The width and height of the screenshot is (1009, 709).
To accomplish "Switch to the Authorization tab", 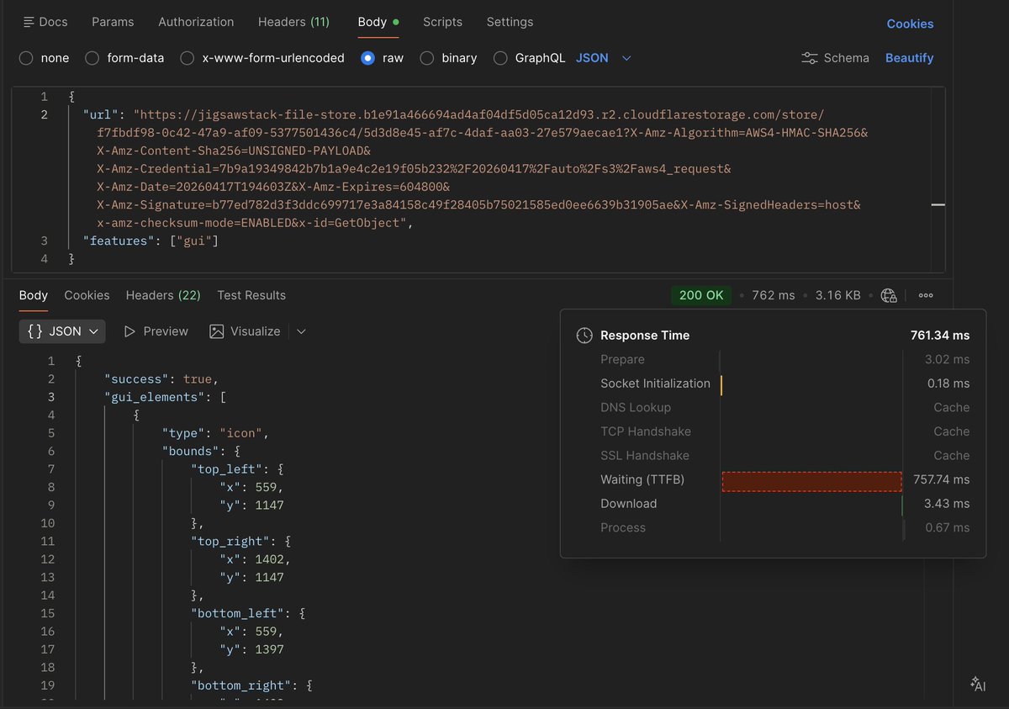I will click(x=196, y=22).
